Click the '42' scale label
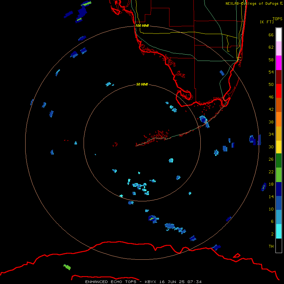The image size is (284, 284). [271, 109]
